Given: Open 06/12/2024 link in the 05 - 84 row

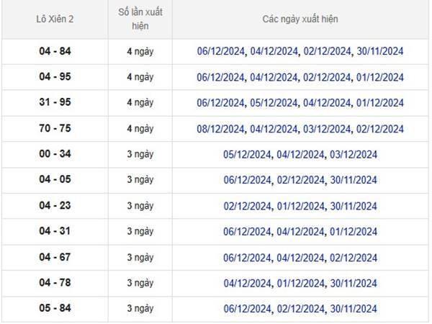Looking at the screenshot, I should 247,309.
